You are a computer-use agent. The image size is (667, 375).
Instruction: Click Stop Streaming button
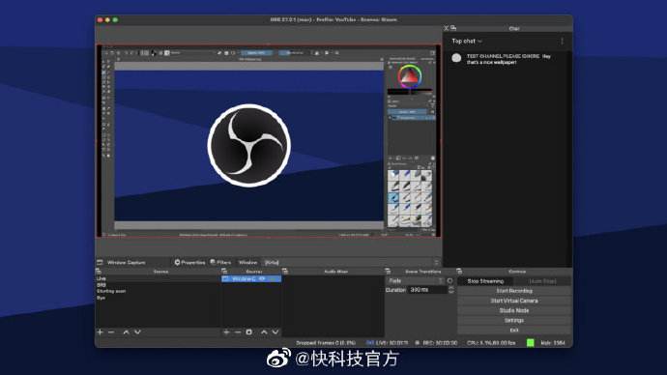point(485,281)
